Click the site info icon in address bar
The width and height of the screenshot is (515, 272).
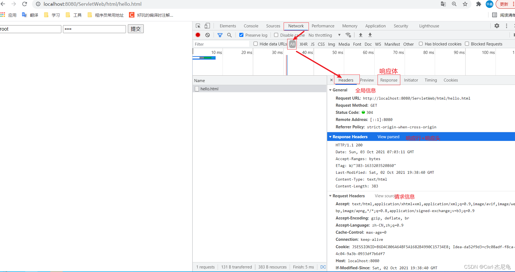pyautogui.click(x=38, y=4)
